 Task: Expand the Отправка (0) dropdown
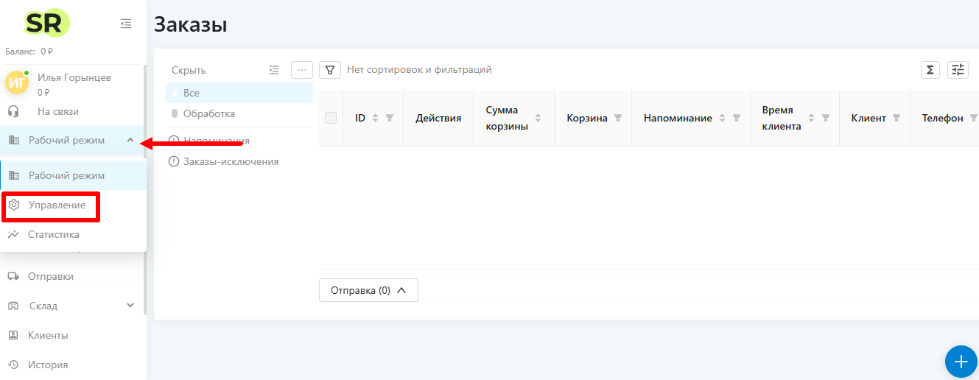[368, 290]
